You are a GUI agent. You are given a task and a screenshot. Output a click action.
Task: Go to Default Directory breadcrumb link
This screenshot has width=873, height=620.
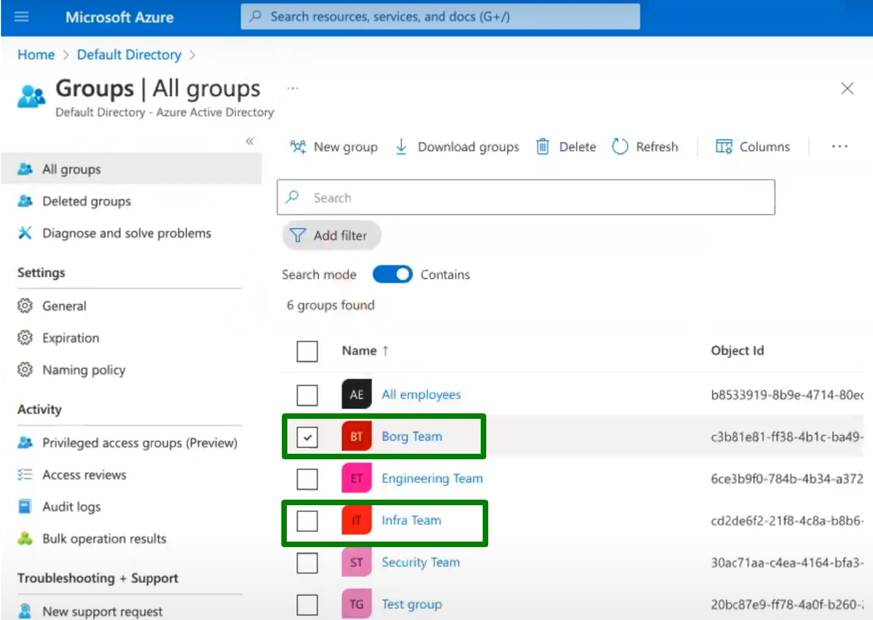click(x=129, y=54)
